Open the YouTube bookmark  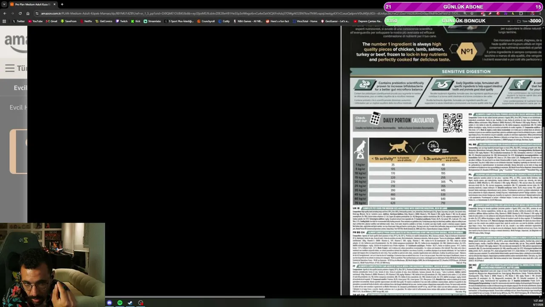pyautogui.click(x=35, y=21)
